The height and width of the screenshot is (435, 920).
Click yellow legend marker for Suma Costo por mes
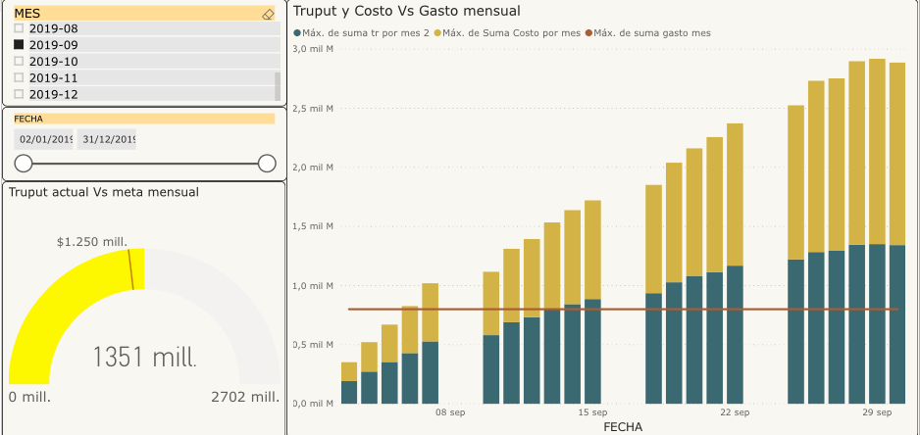click(437, 33)
